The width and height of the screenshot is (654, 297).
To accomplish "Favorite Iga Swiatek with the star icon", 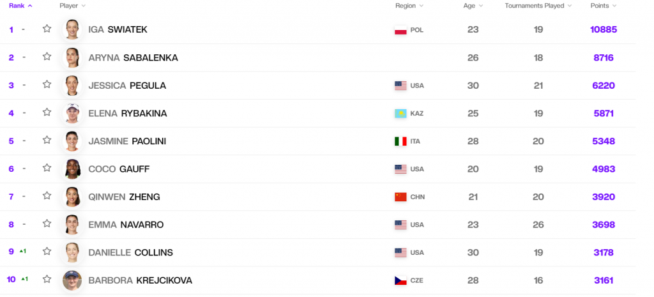I will pyautogui.click(x=47, y=29).
